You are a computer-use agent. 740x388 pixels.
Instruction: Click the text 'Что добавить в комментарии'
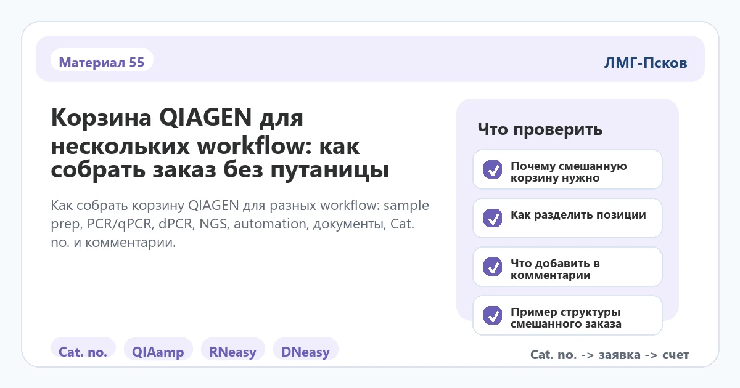pyautogui.click(x=556, y=269)
